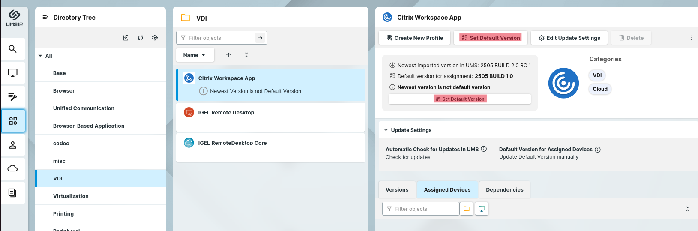Switch to the Versions tab
The image size is (698, 231).
pos(397,189)
